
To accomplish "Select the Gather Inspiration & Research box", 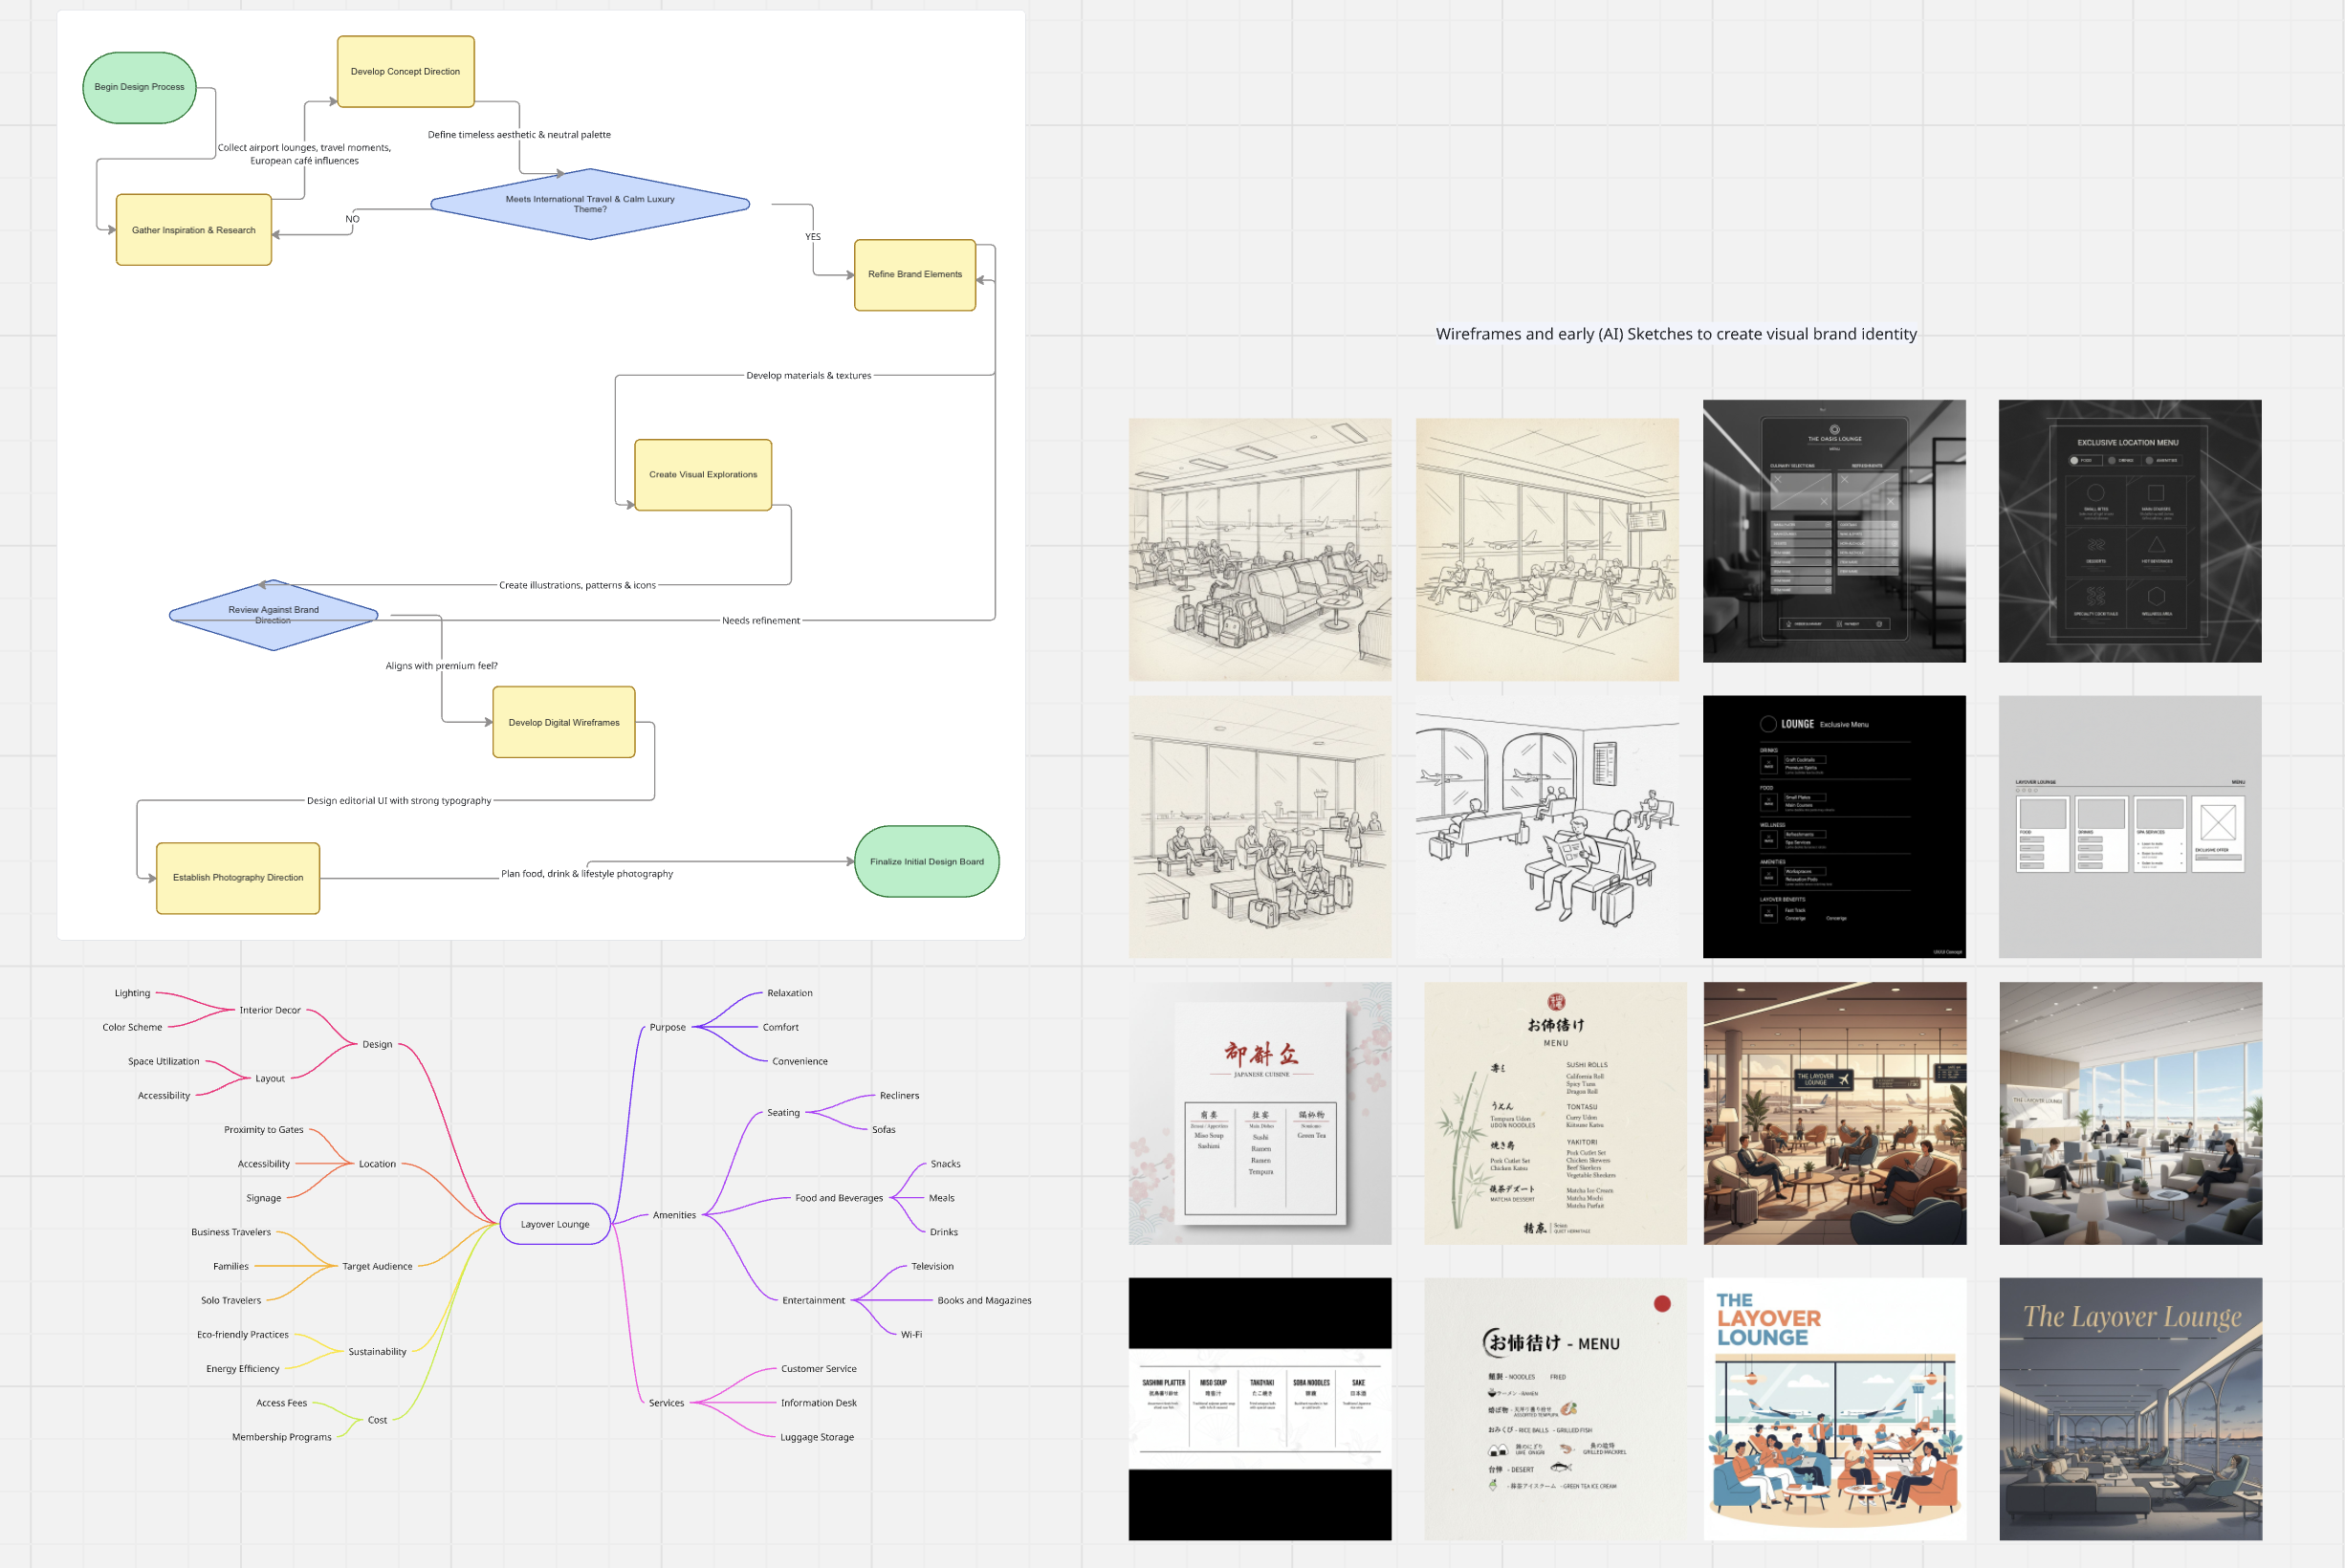I will point(193,230).
